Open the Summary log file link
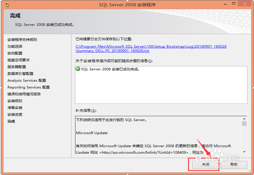Viewport: 254px width, 175px height. [151, 48]
